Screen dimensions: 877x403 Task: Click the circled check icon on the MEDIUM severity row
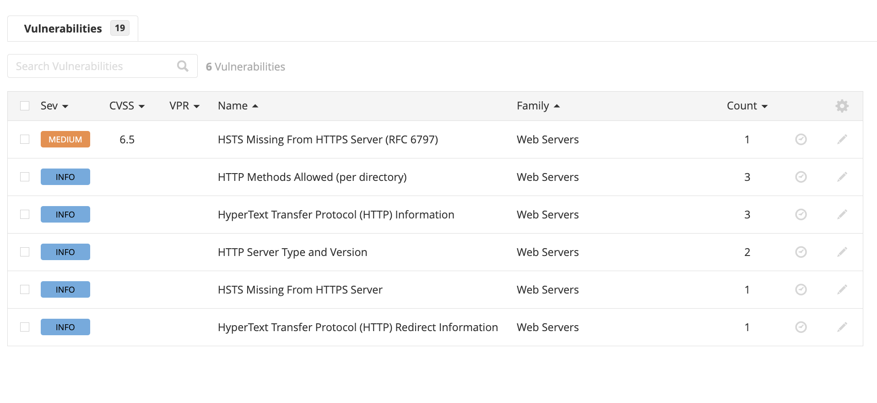tap(801, 140)
